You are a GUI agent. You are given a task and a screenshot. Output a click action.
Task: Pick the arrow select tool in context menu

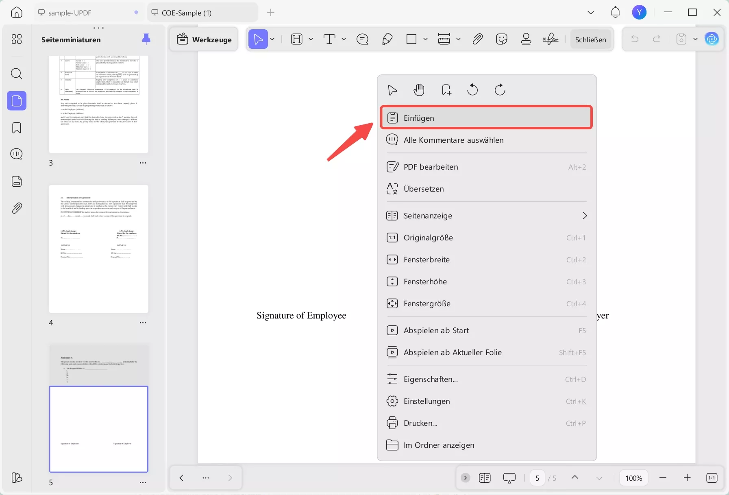click(392, 90)
